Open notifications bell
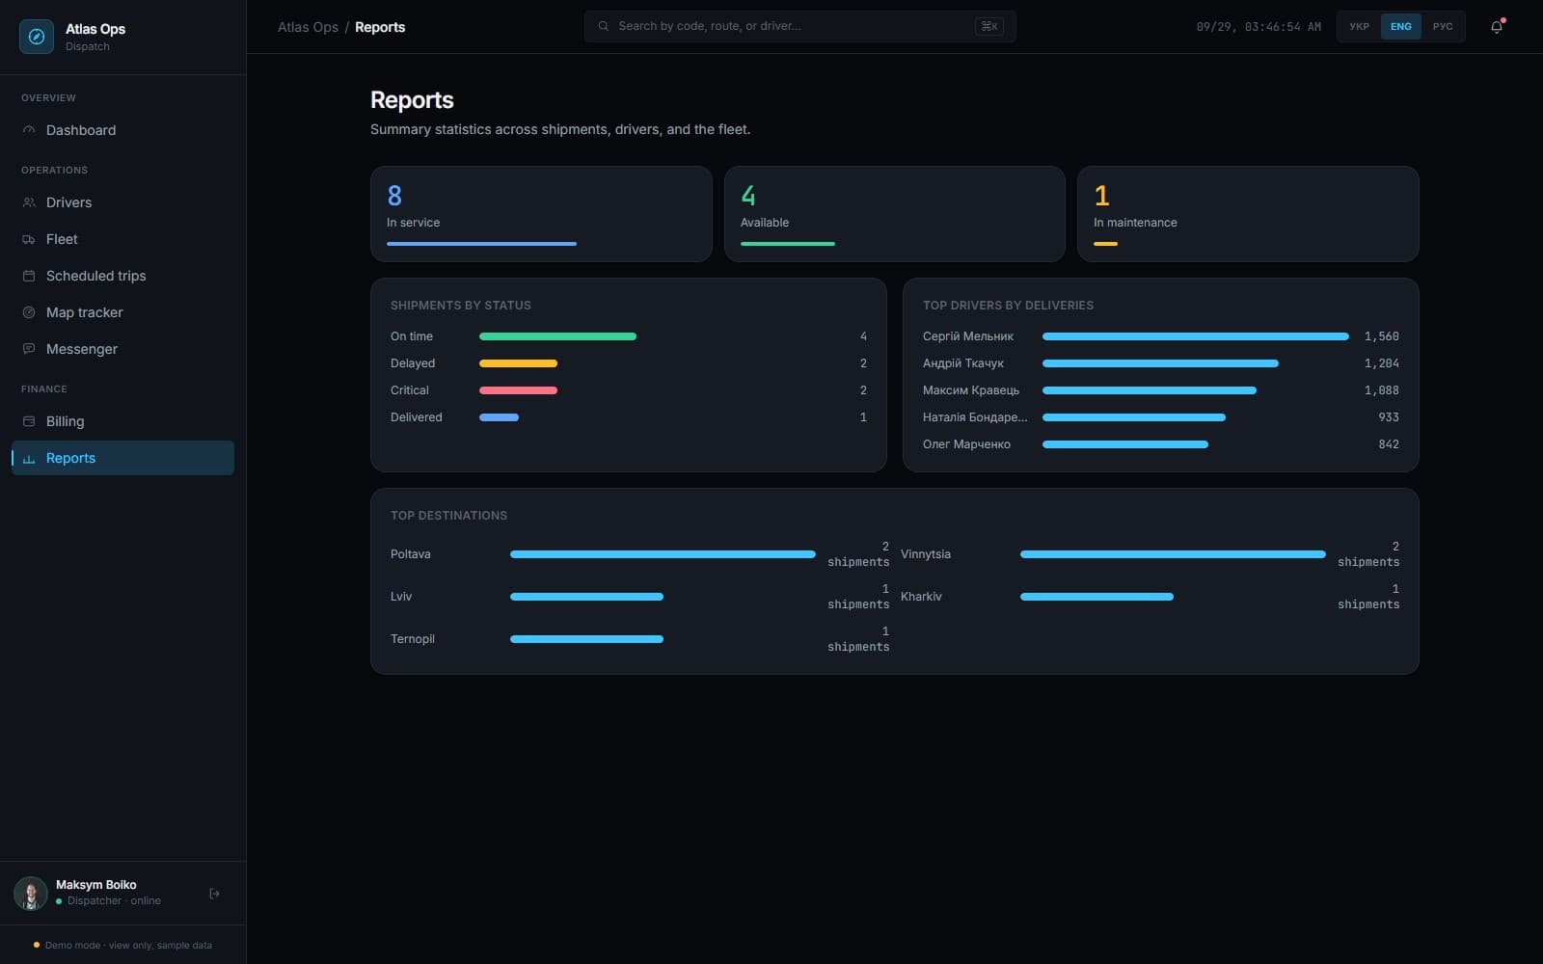 1497,27
